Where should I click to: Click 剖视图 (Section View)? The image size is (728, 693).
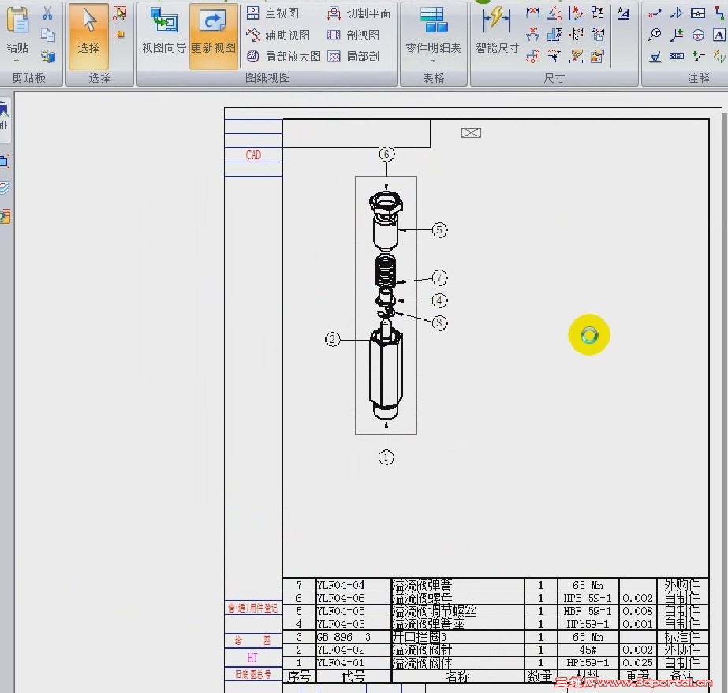[x=353, y=35]
